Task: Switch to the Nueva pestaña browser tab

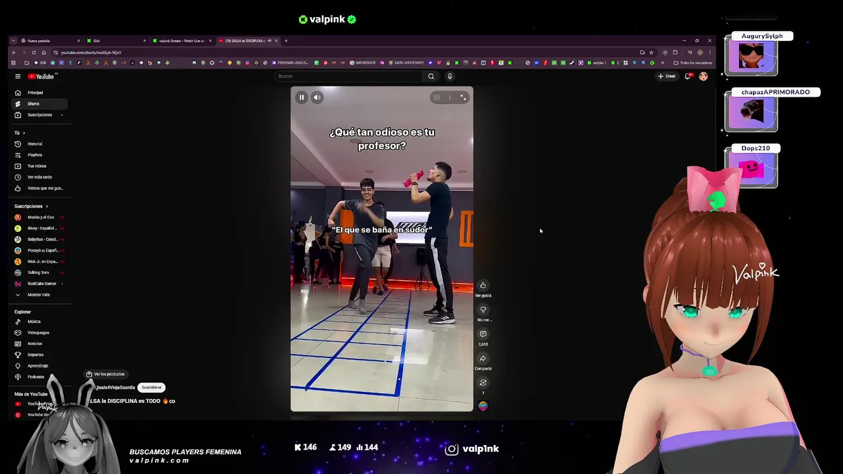Action: (50, 41)
